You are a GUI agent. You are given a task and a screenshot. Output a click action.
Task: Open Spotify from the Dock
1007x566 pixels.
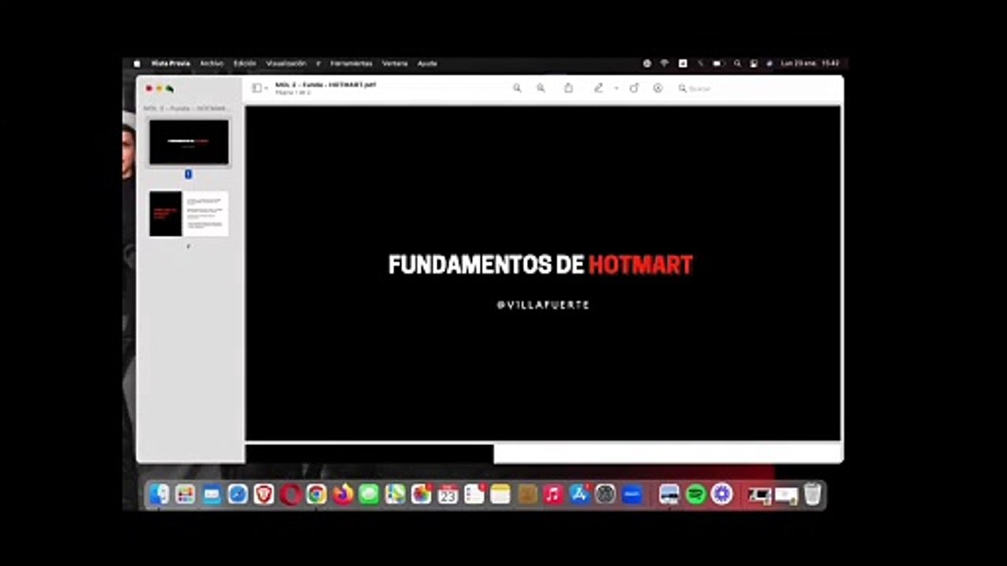click(x=695, y=494)
